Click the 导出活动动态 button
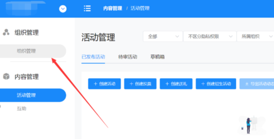 pos(257,84)
